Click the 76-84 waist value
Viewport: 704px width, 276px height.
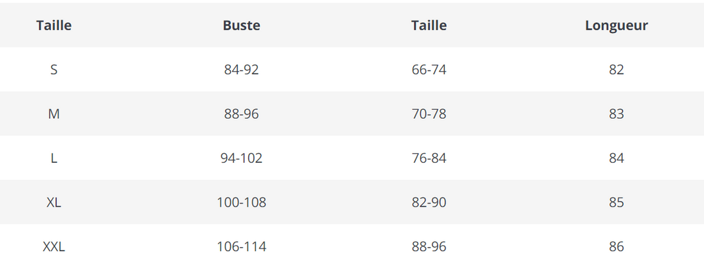pos(429,158)
